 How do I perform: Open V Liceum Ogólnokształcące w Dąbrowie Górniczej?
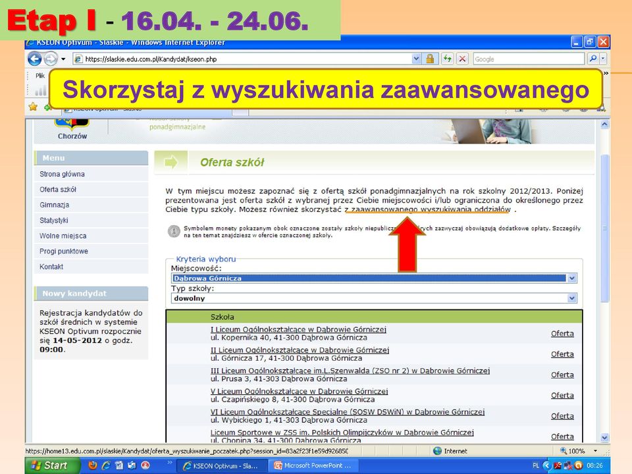[x=299, y=391]
